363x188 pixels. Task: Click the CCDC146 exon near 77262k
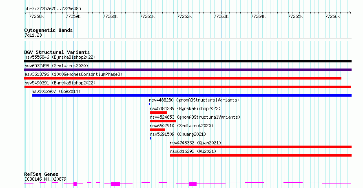tap(193, 184)
